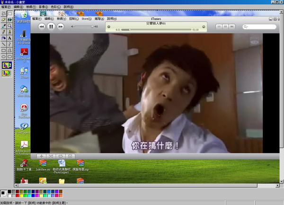Select the magenta color swatch
The height and width of the screenshot is (205, 284).
pos(37,196)
